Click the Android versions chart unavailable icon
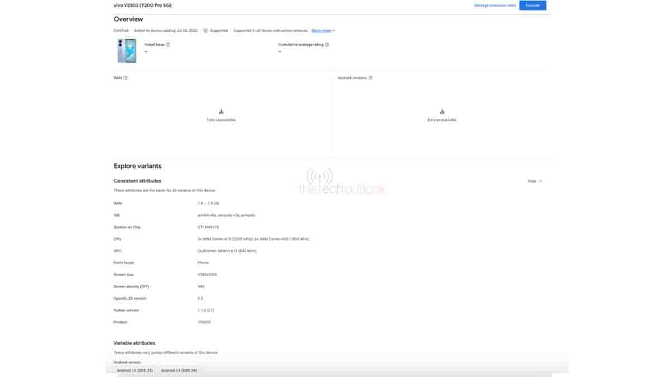Viewport: 670px width, 377px height. (x=442, y=112)
